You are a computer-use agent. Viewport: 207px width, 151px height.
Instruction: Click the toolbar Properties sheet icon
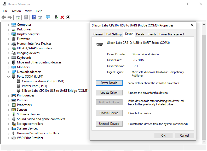pos(26,17)
